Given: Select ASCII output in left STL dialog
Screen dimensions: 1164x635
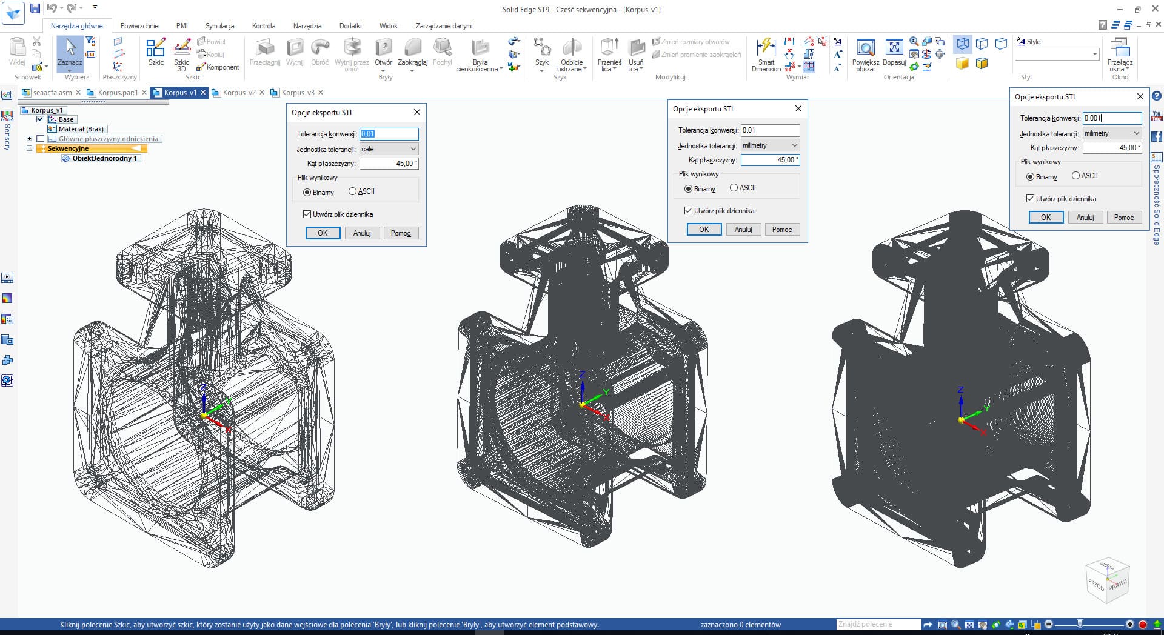Looking at the screenshot, I should pyautogui.click(x=353, y=191).
